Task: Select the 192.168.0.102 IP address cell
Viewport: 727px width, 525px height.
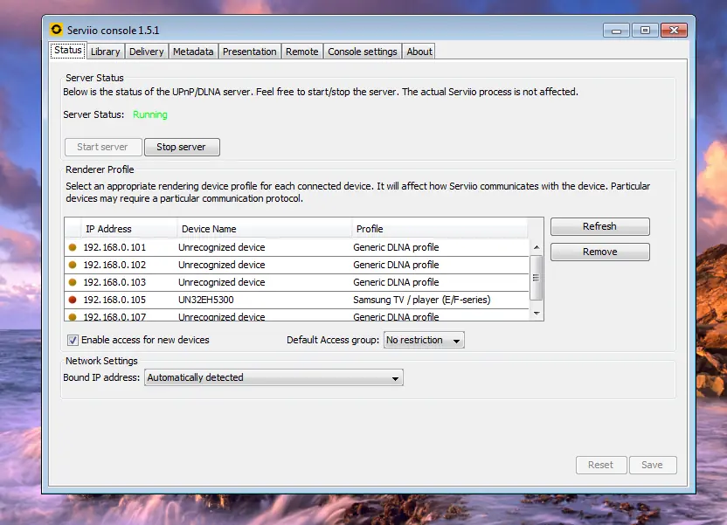Action: (x=114, y=265)
